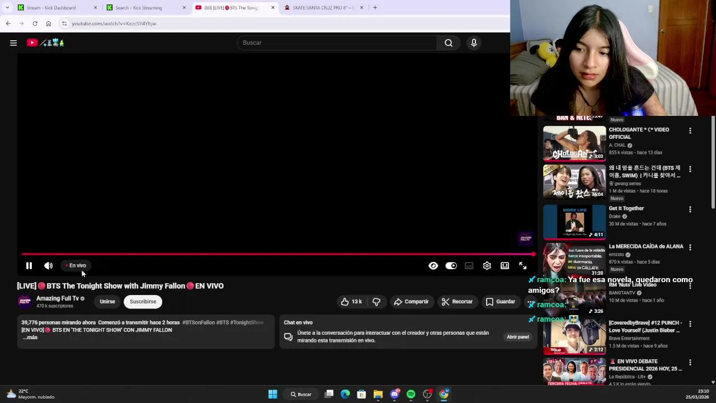
Task: Open player settings gear
Action: (x=487, y=266)
